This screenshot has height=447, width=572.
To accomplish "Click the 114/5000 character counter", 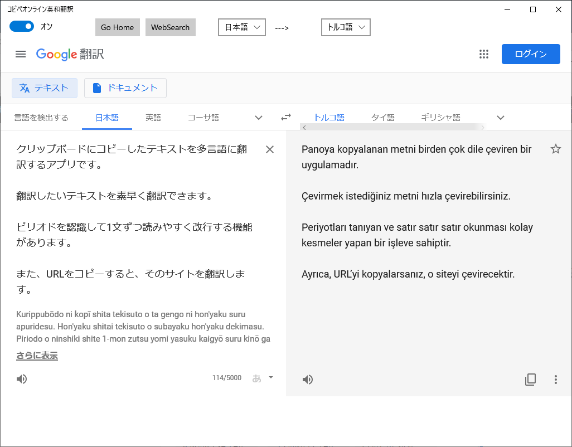I will [226, 378].
